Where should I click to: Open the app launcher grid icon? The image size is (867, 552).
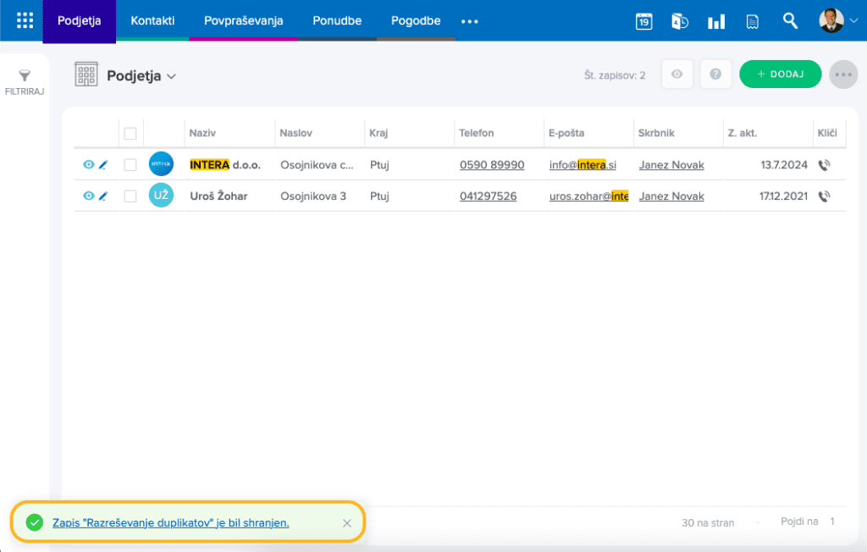(x=25, y=21)
